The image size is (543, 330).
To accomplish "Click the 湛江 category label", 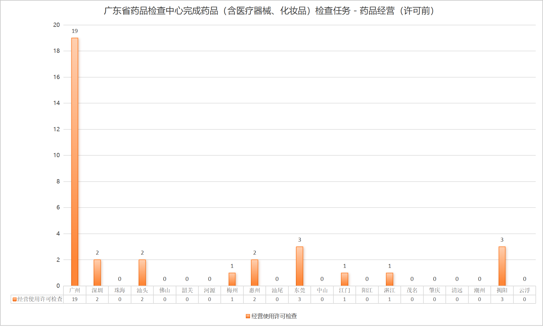I will pyautogui.click(x=390, y=290).
